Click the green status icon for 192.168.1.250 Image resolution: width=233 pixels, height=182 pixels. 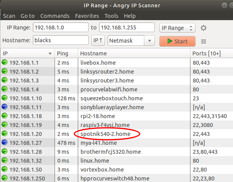(5, 178)
